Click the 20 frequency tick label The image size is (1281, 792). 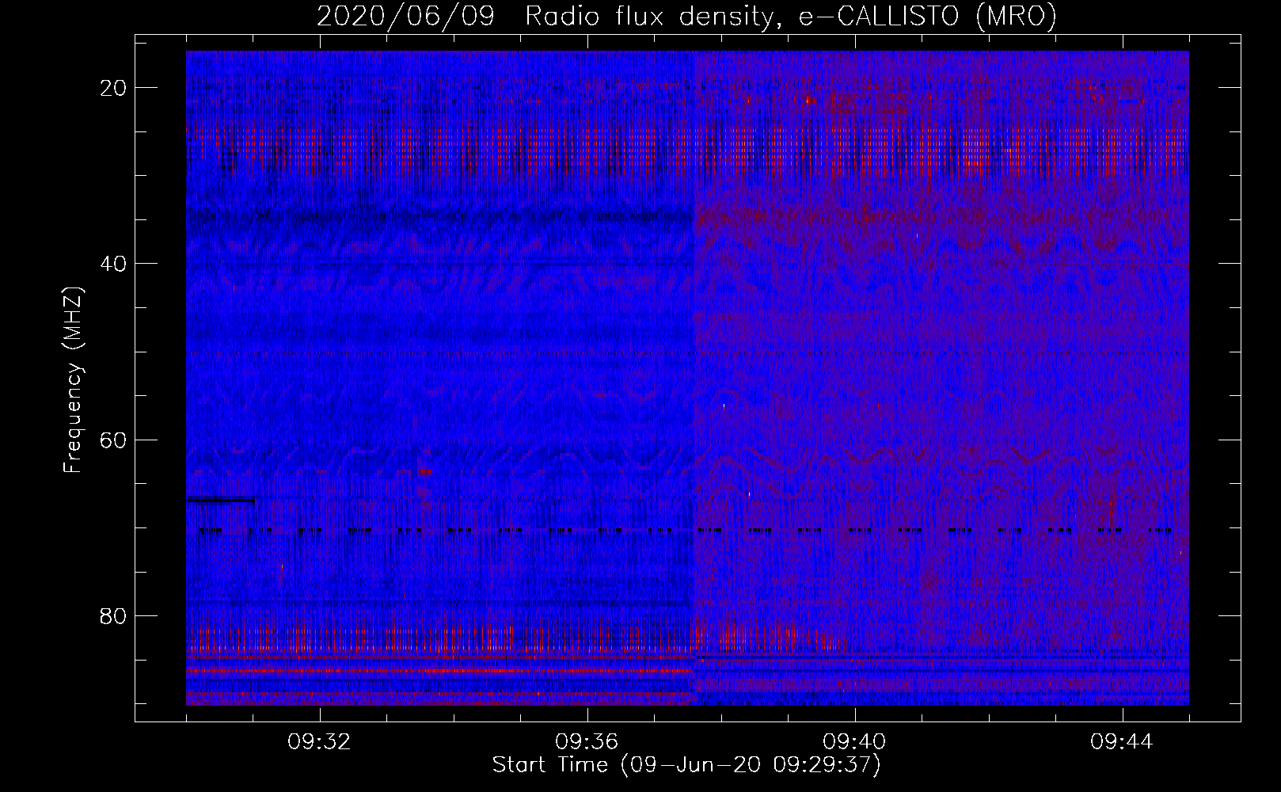click(x=114, y=88)
